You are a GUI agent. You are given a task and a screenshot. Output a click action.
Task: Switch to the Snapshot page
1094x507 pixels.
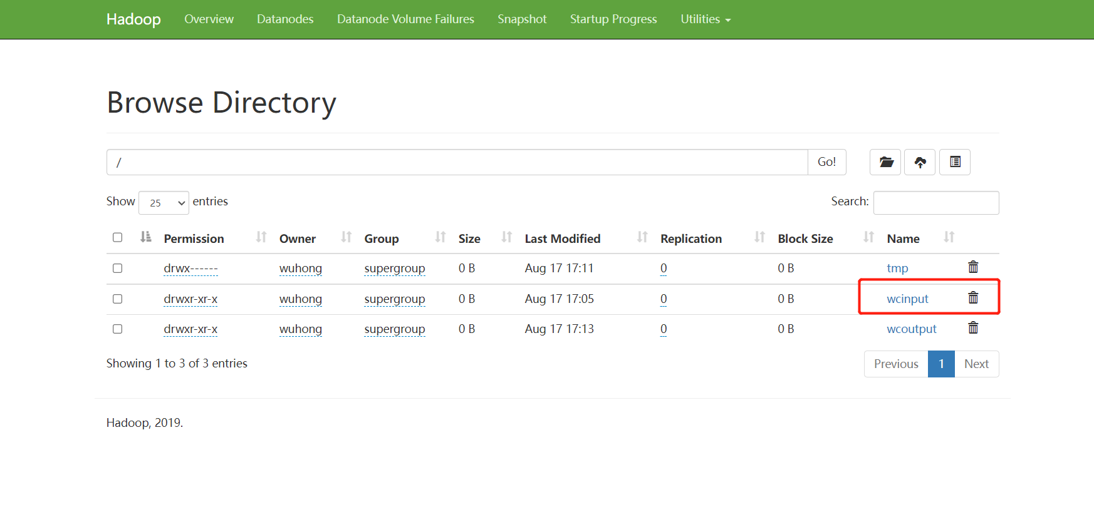pyautogui.click(x=522, y=19)
